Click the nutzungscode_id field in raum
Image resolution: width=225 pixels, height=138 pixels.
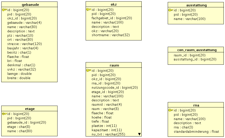click(x=115, y=88)
